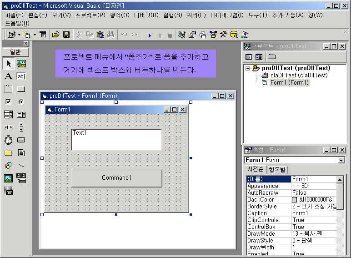Screen dimensions: 351x258
Task: Click the Break (pause) toolbar button
Action: point(160,35)
